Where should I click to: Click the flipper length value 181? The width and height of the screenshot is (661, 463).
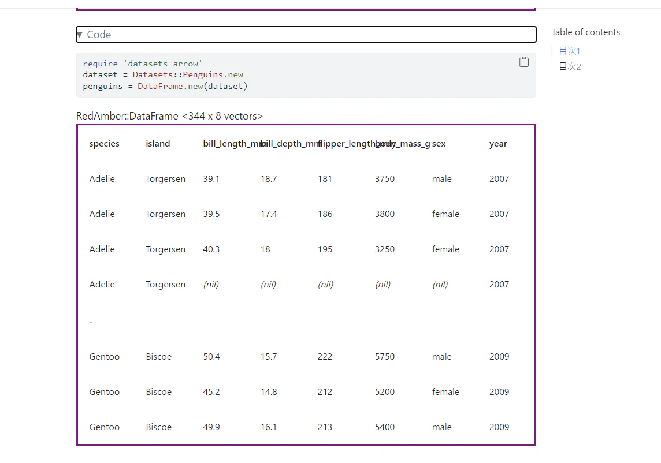pyautogui.click(x=325, y=178)
